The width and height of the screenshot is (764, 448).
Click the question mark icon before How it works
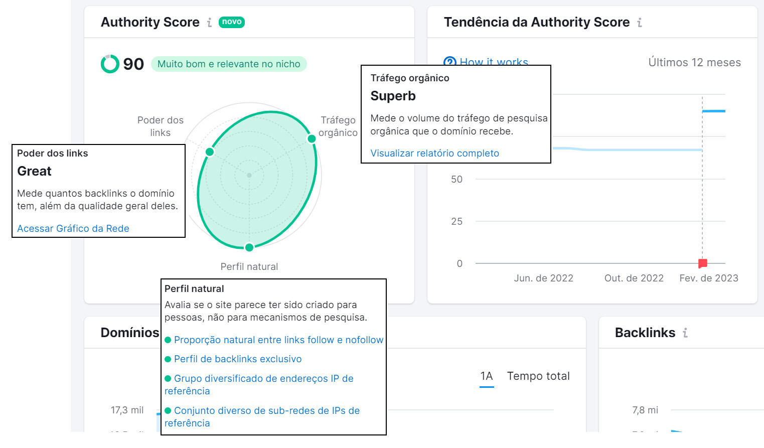point(449,62)
